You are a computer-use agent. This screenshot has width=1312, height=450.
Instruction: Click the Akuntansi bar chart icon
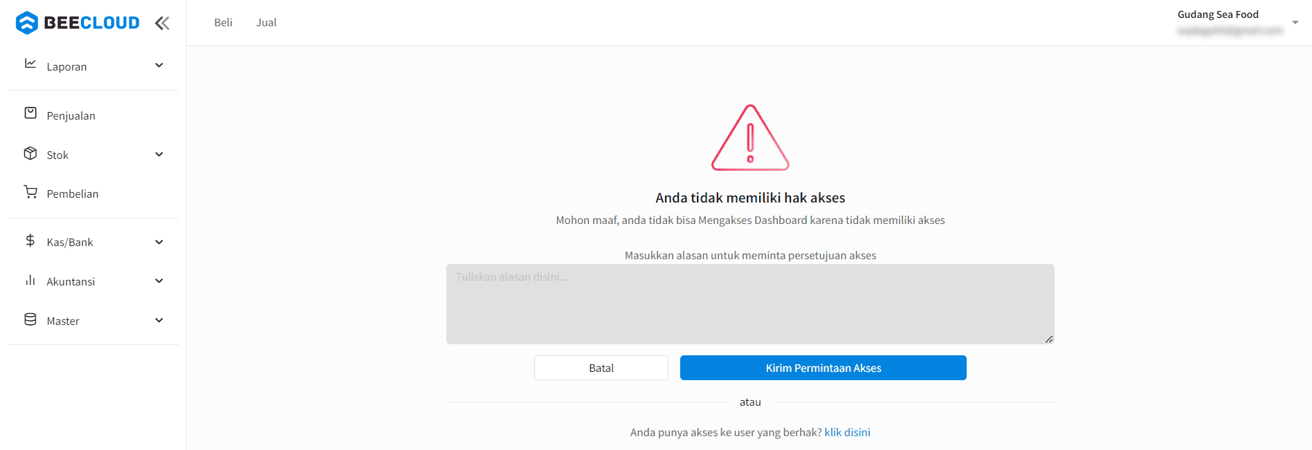coord(30,280)
